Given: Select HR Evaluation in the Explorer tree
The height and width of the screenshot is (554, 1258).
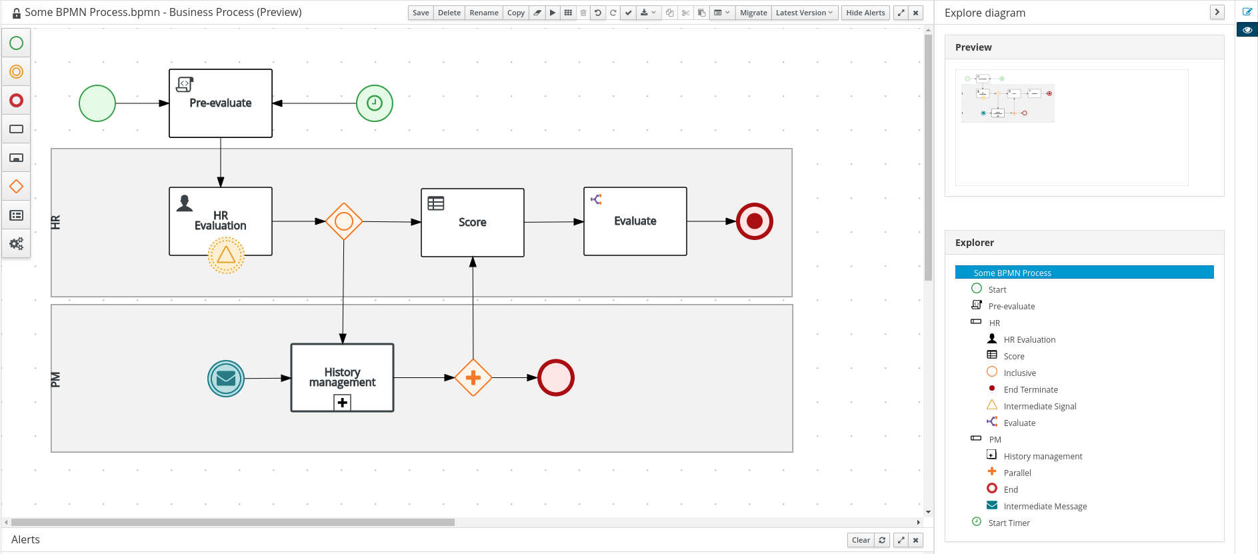Looking at the screenshot, I should pyautogui.click(x=1029, y=340).
